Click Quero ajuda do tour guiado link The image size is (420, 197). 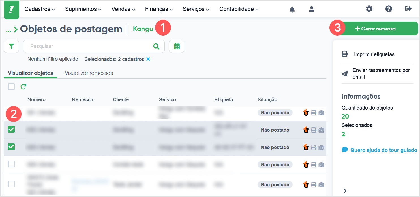coord(379,150)
